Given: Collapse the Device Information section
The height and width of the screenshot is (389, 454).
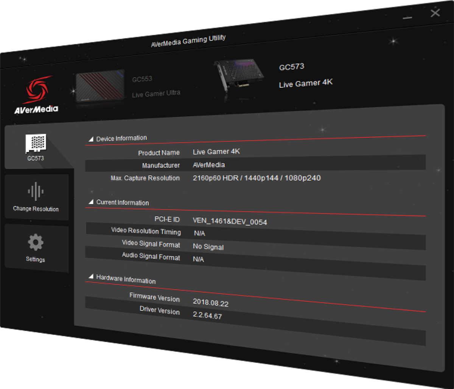Looking at the screenshot, I should (91, 139).
